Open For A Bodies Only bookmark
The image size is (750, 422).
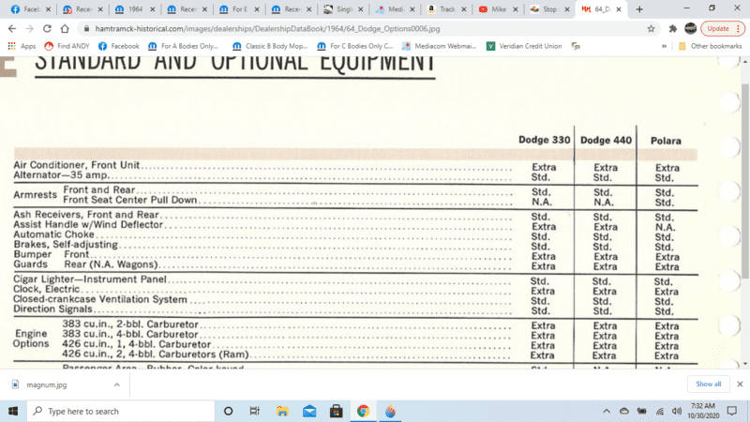point(184,46)
